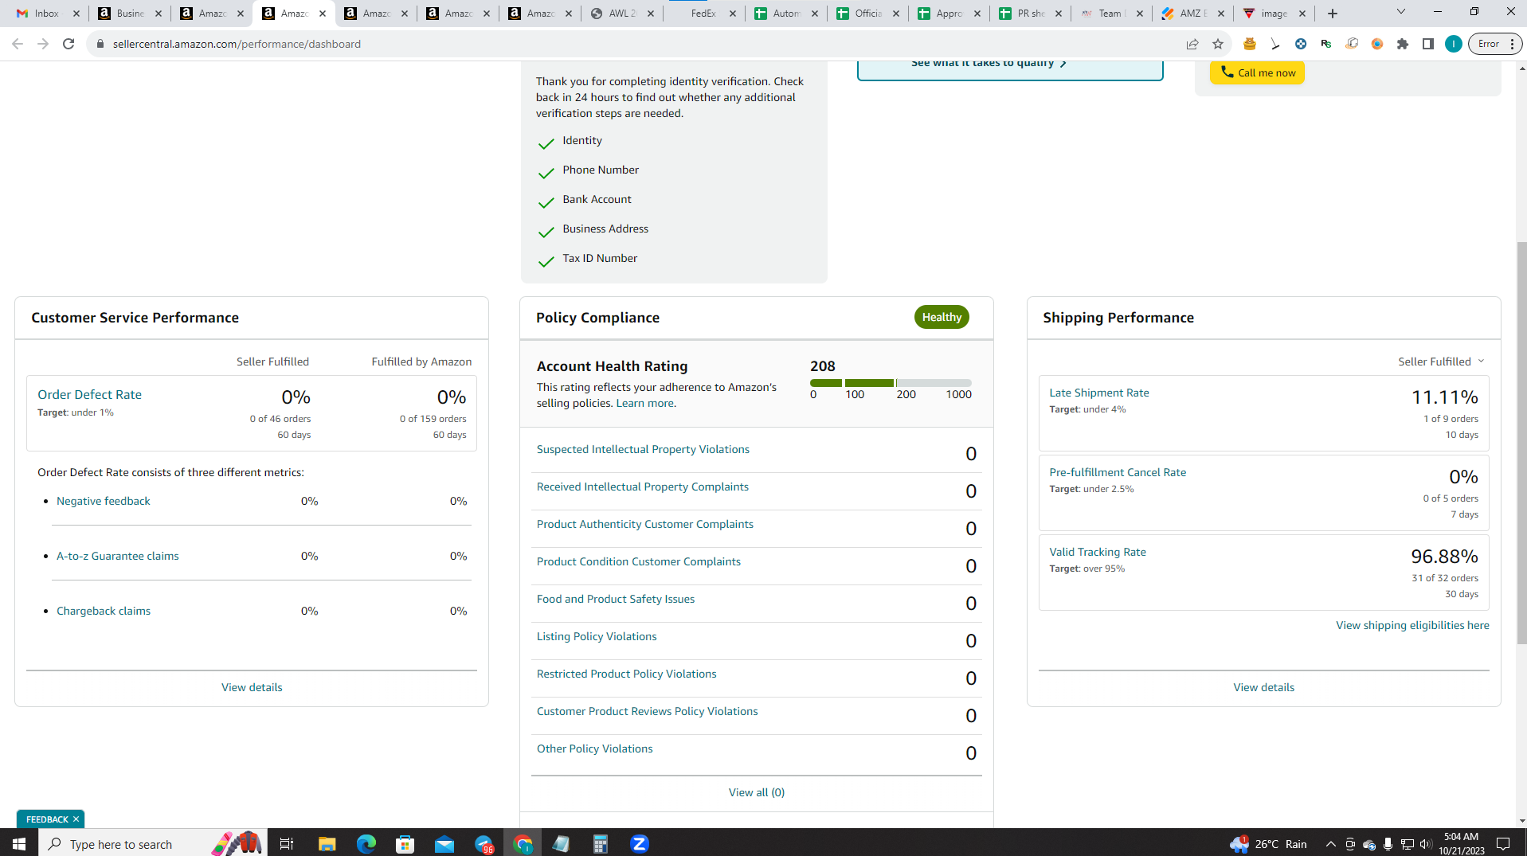Close the Inbox tab
The height and width of the screenshot is (856, 1527).
click(76, 14)
